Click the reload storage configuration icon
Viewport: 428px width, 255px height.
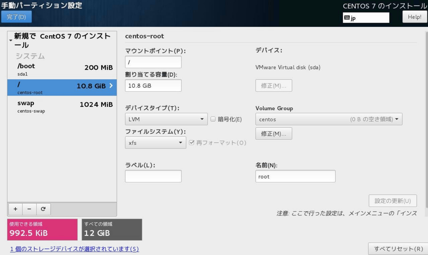(43, 209)
